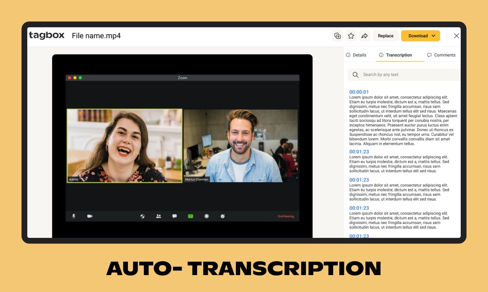The height and width of the screenshot is (292, 488).
Task: Open the Zoom chat bubble icon
Action: coord(174,216)
